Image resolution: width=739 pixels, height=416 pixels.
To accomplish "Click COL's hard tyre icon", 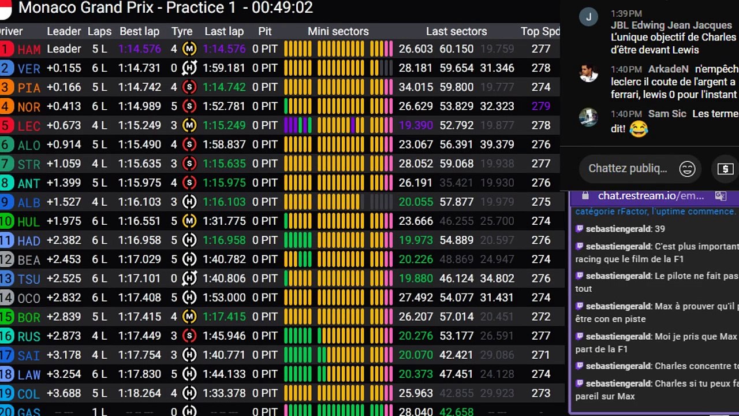I will click(x=189, y=393).
